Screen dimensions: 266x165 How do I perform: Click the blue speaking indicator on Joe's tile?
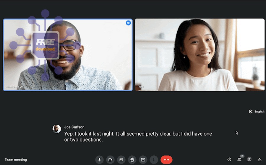pyautogui.click(x=128, y=23)
